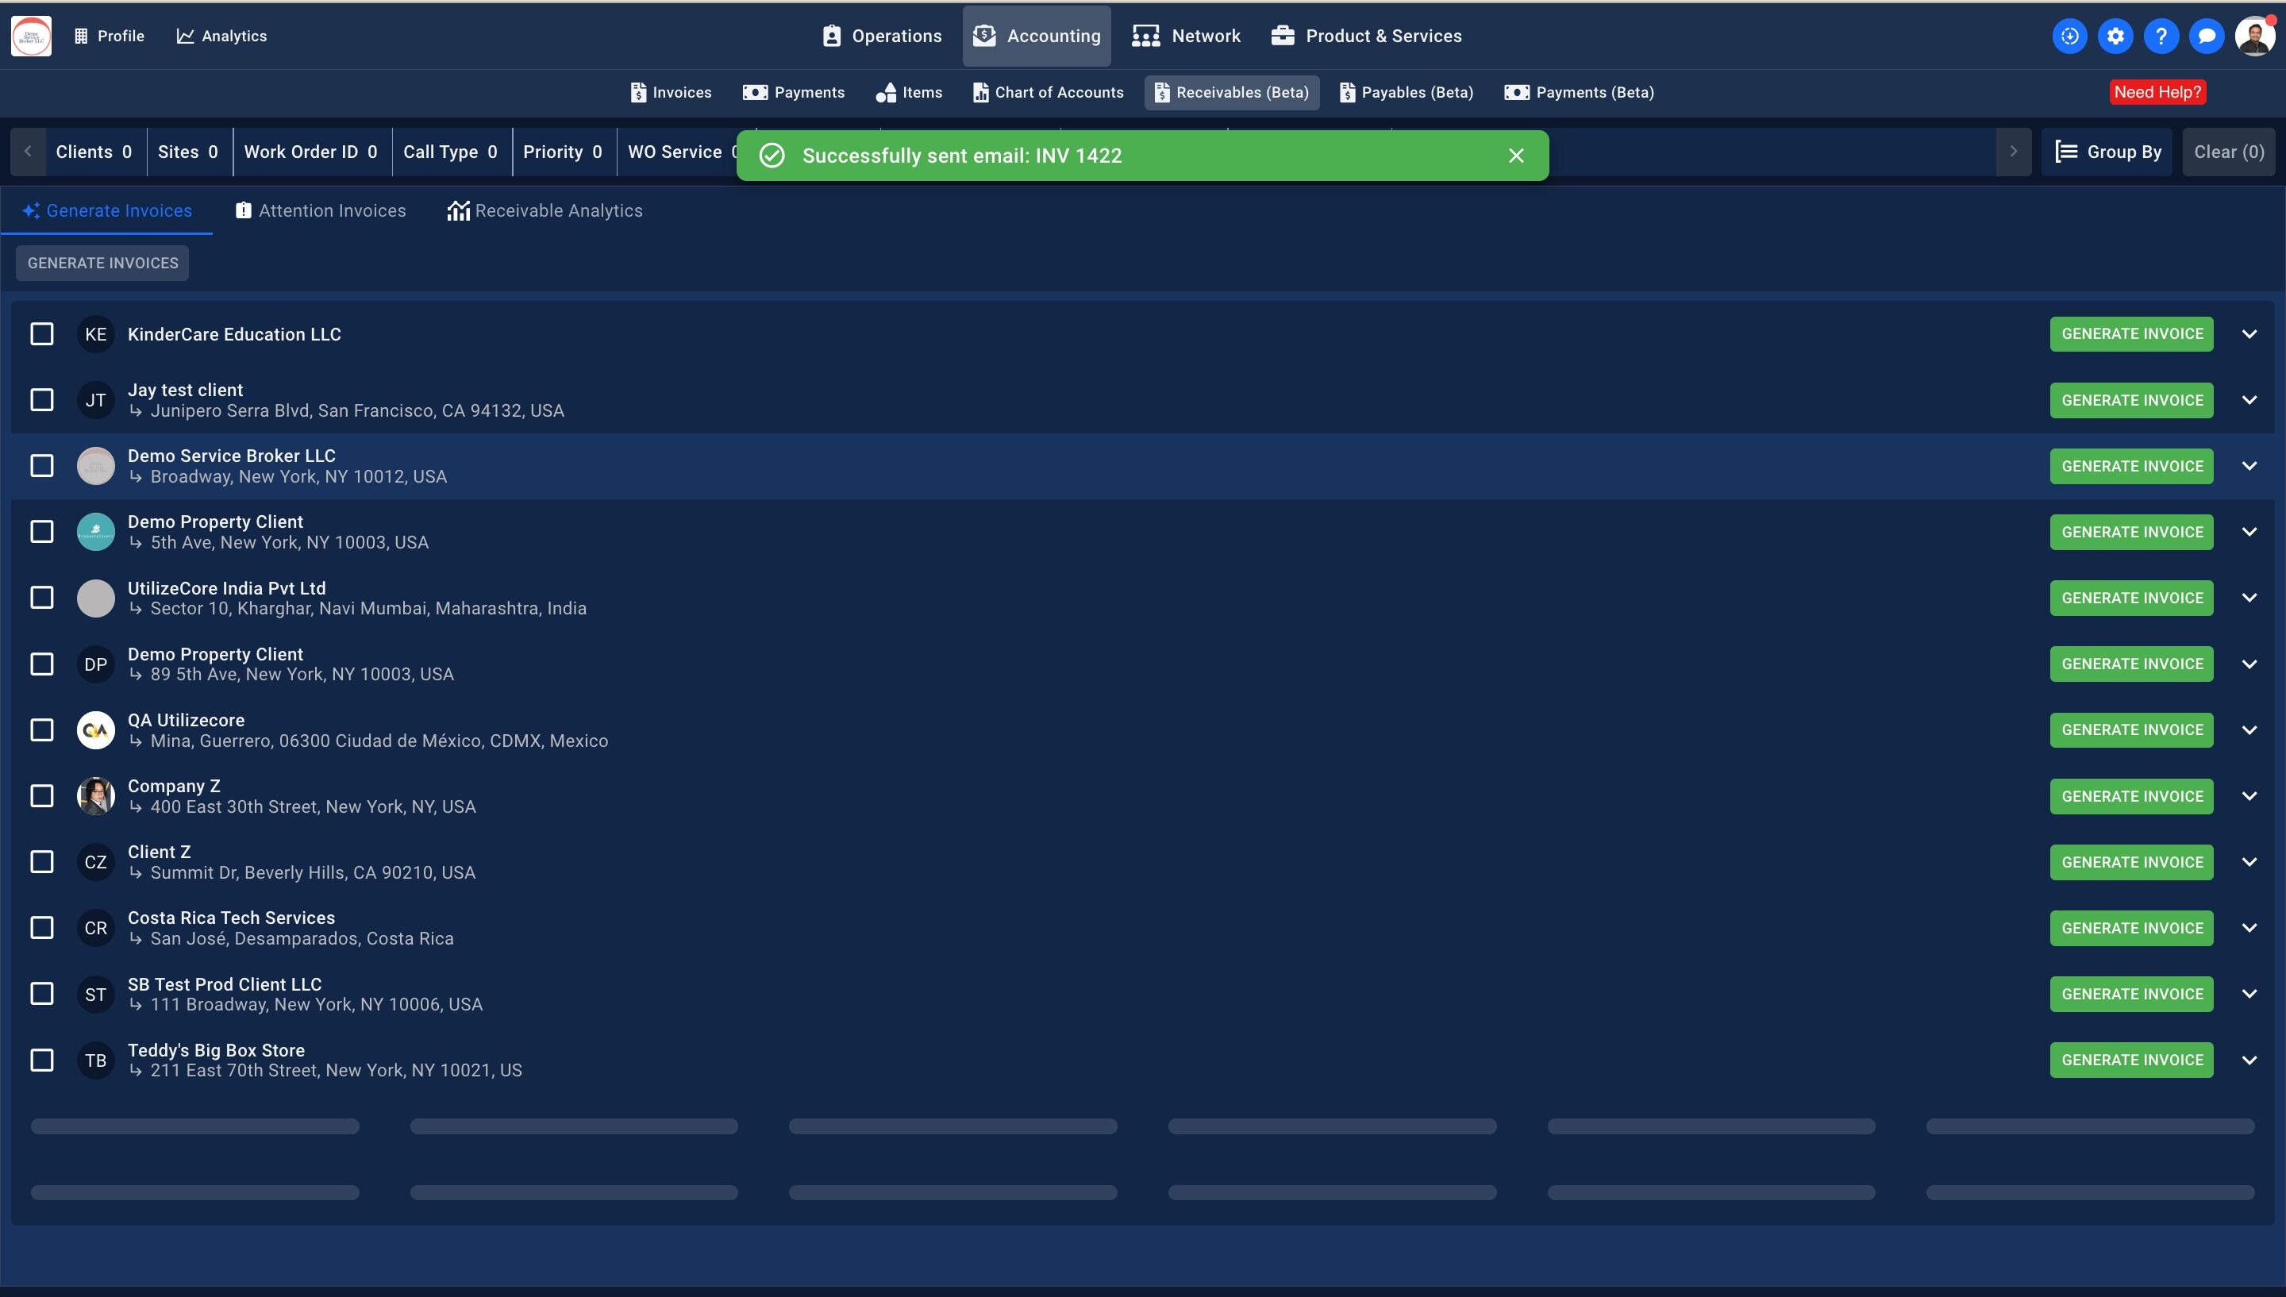Open the Clients filter dropdown
This screenshot has width=2286, height=1297.
pyautogui.click(x=94, y=152)
